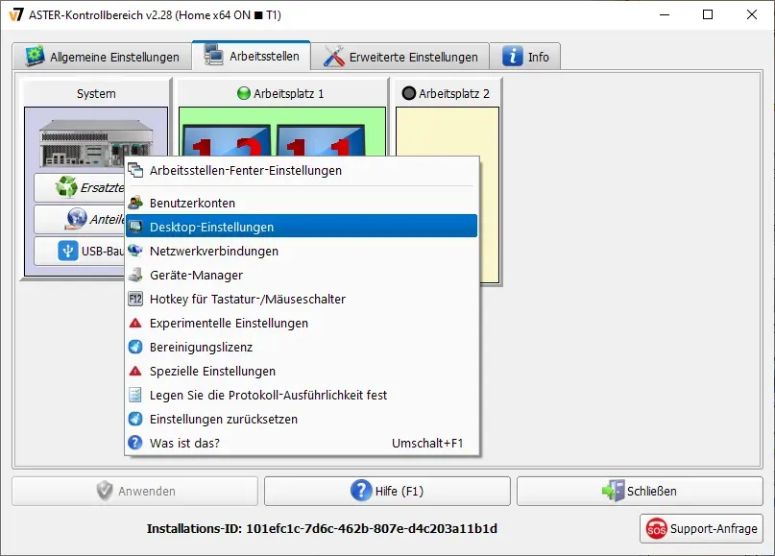Click the SOS Support-Anfrage icon
The width and height of the screenshot is (775, 556).
click(657, 528)
